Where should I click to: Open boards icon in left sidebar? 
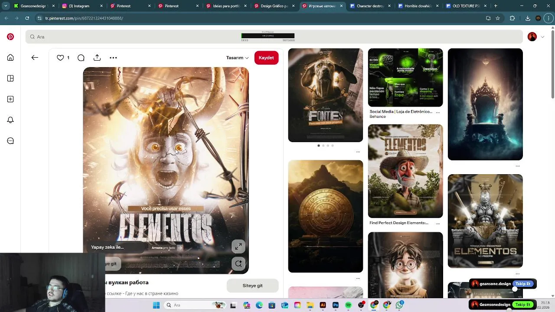10,78
